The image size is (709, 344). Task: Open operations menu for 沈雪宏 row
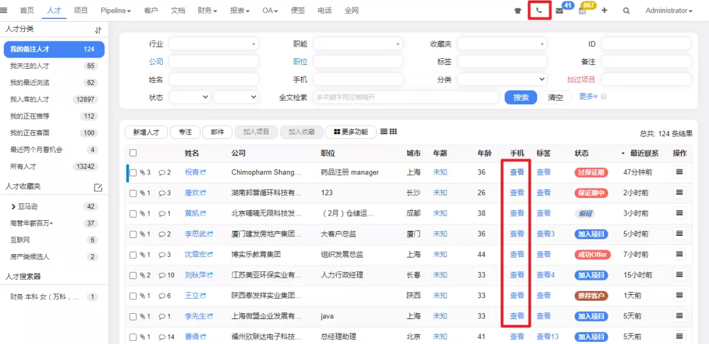[x=679, y=254]
